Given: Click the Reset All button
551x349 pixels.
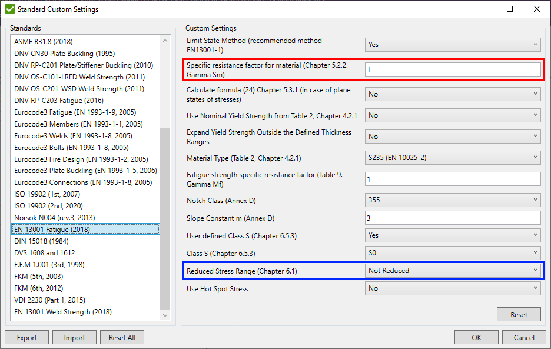Looking at the screenshot, I should pos(122,337).
